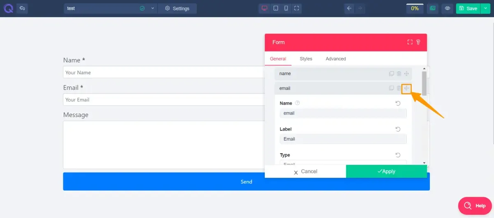Expand Form panel to fullscreen icon
494x218 pixels.
410,42
